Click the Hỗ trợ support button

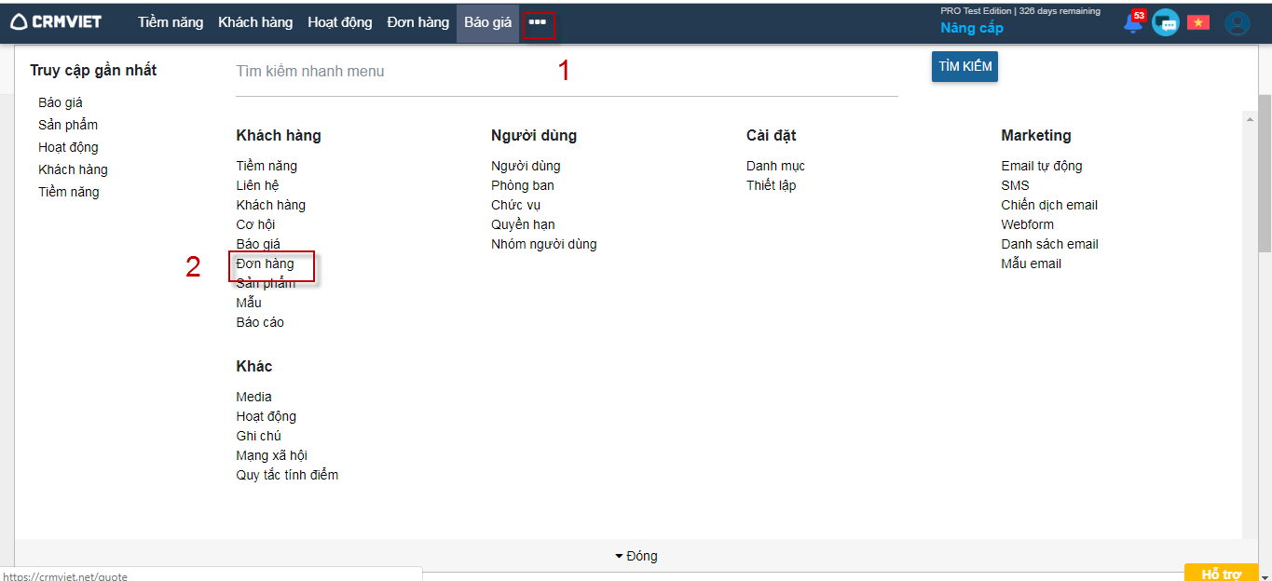(x=1221, y=574)
